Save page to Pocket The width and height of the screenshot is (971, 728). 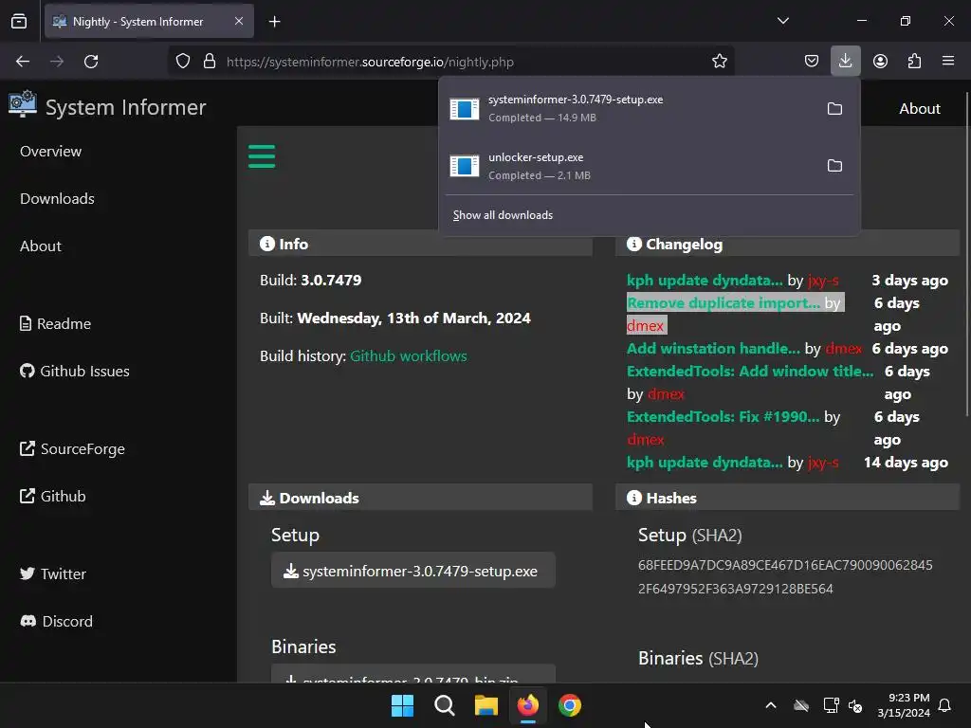point(812,62)
